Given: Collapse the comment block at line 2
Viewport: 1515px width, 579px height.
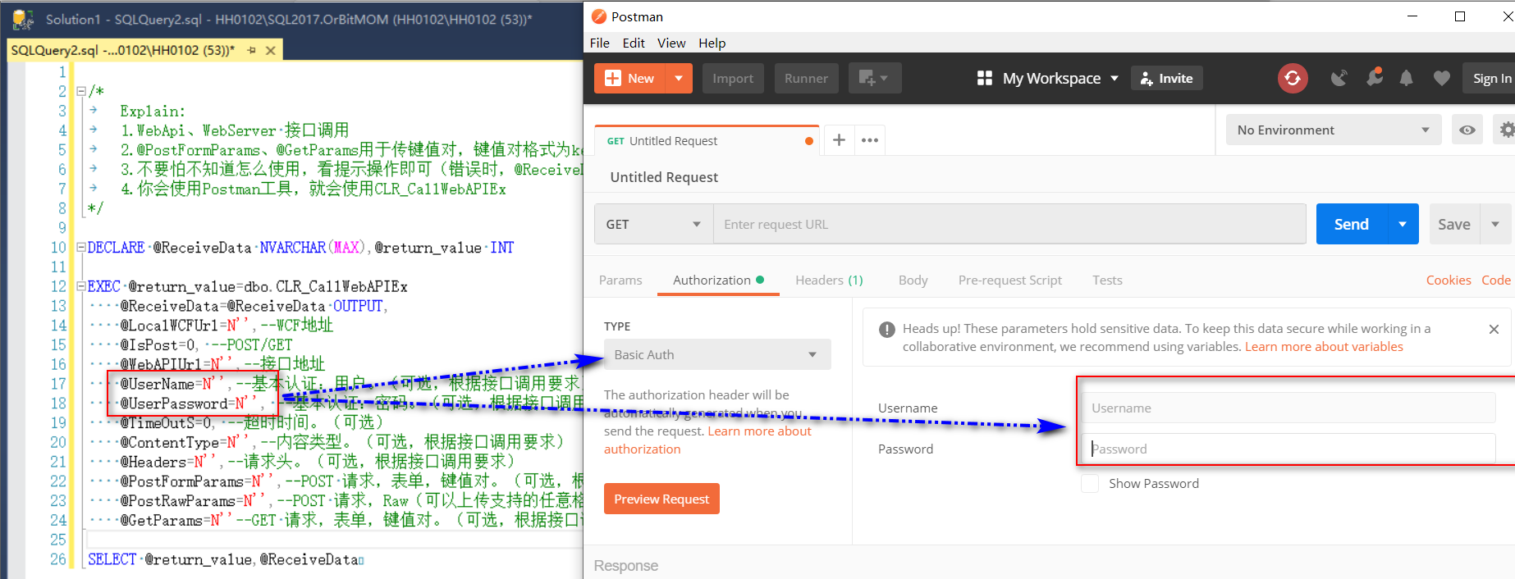Looking at the screenshot, I should pos(80,91).
